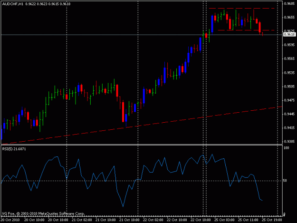Click the 25 Oct 03:00 time label

click(224, 220)
